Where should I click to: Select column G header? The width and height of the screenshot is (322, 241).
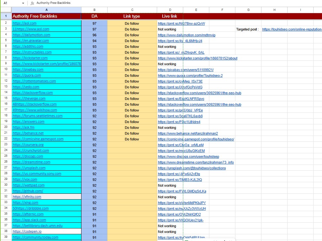[248, 10]
